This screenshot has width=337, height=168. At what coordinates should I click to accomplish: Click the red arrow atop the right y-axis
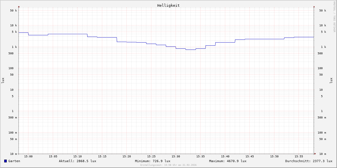pos(314,6)
